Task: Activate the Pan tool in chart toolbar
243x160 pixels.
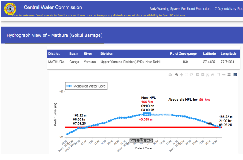Action: click(181, 75)
